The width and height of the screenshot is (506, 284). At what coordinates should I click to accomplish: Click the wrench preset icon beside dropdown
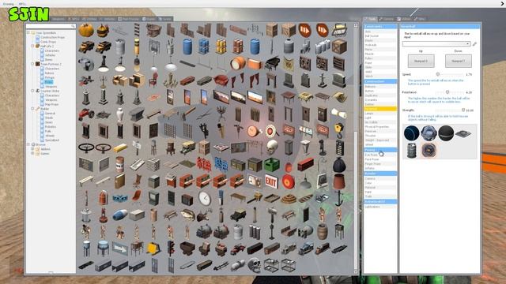[x=474, y=44]
